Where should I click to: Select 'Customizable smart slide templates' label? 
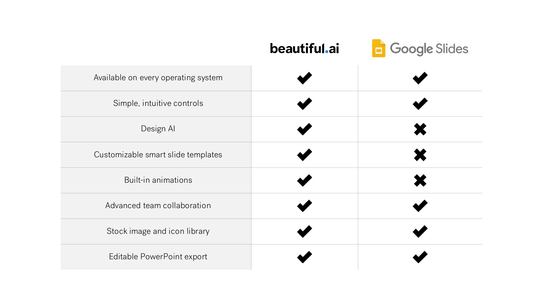point(158,154)
